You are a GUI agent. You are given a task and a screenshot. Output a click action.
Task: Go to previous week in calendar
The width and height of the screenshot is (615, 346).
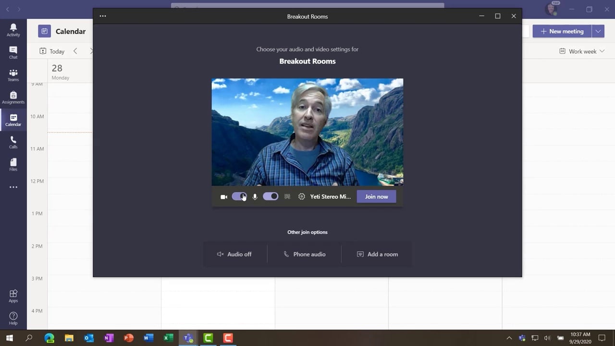pyautogui.click(x=75, y=51)
